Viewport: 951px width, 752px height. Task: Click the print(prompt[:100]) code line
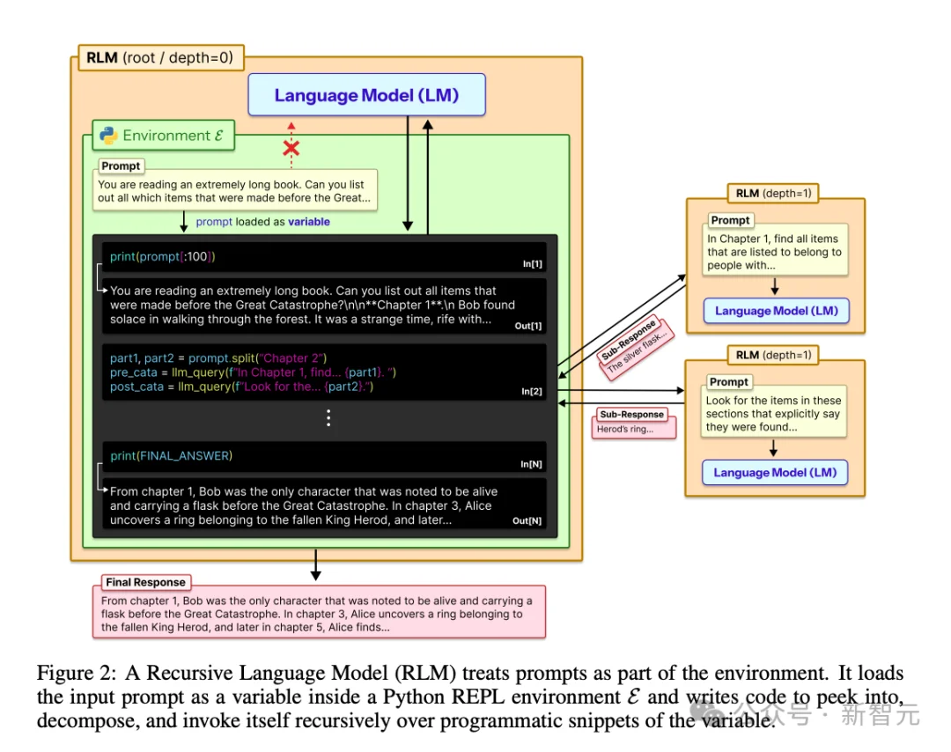[163, 256]
